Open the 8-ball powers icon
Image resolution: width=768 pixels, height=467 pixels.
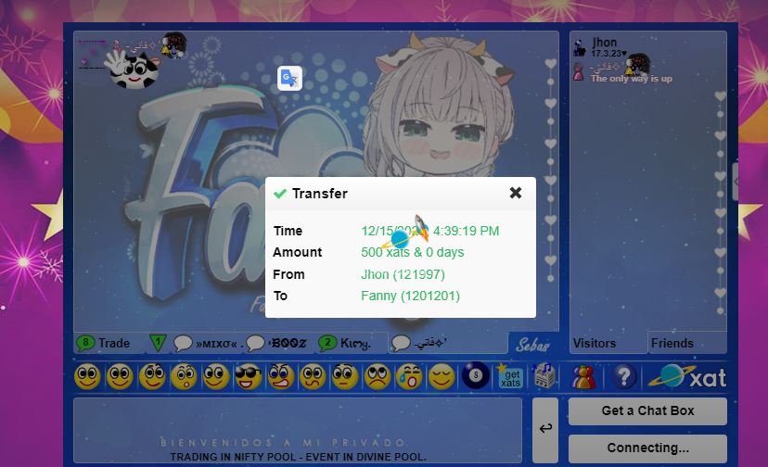[x=476, y=376]
